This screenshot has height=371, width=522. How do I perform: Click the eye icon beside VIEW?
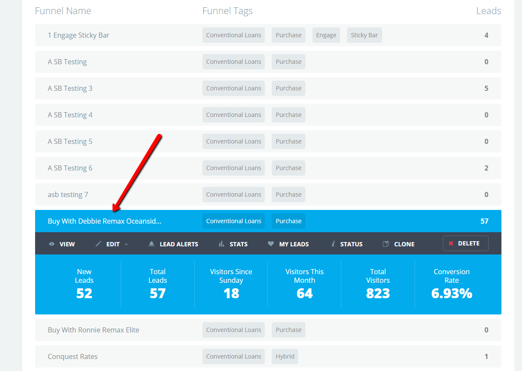click(x=52, y=244)
